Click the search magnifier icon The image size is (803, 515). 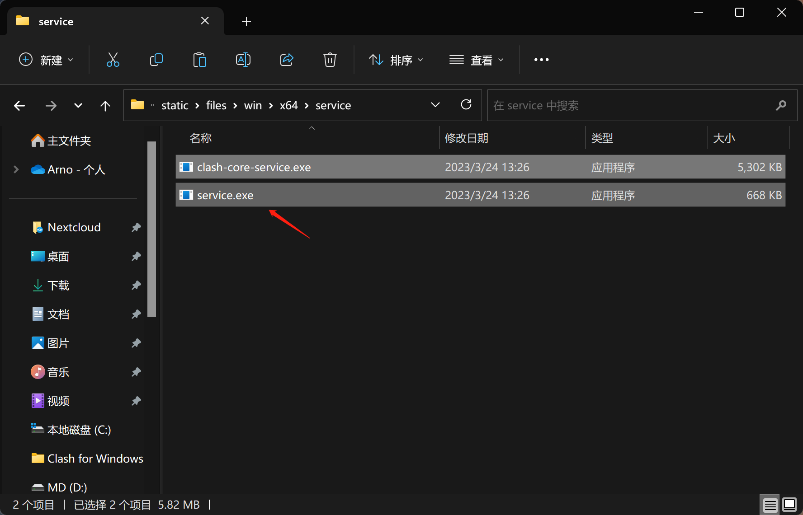click(x=781, y=105)
